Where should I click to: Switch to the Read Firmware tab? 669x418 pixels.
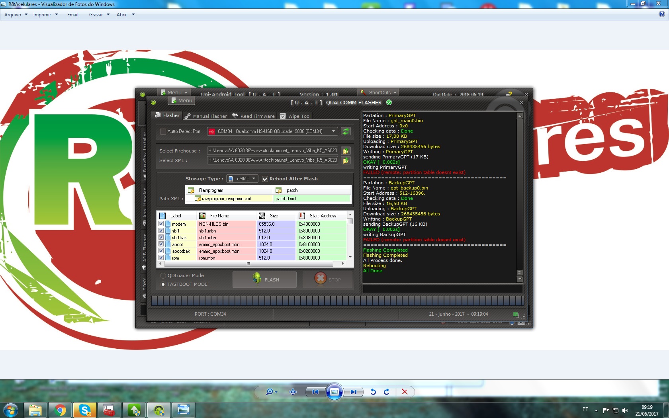254,116
